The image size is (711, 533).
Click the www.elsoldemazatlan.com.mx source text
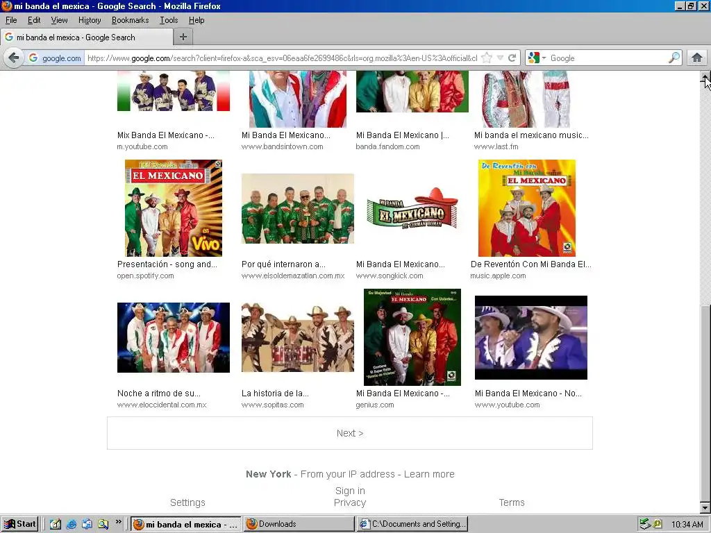coord(293,276)
